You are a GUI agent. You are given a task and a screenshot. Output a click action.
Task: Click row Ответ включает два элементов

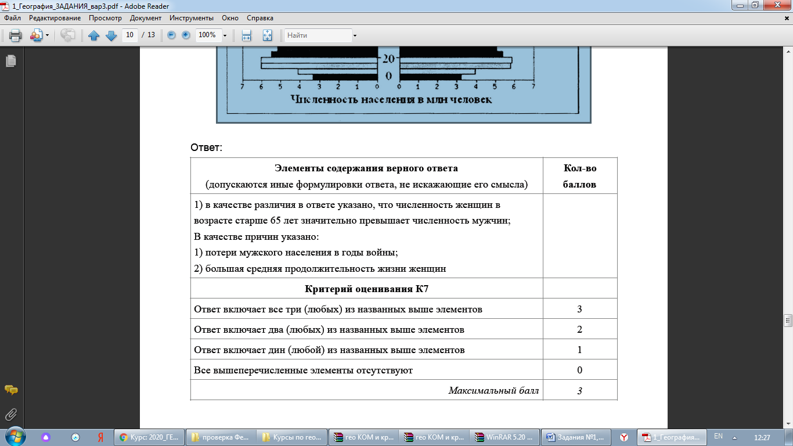[x=366, y=329]
